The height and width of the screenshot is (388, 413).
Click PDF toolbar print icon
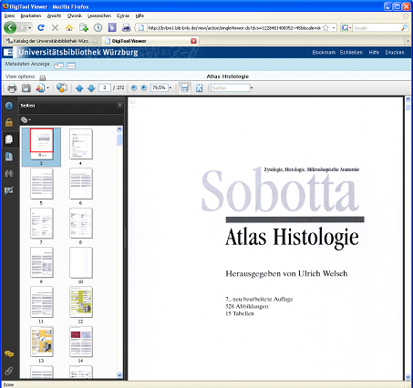click(12, 88)
